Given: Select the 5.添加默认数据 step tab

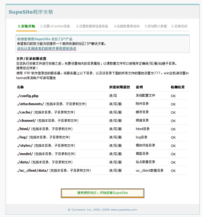Looking at the screenshot, I should [x=156, y=26].
